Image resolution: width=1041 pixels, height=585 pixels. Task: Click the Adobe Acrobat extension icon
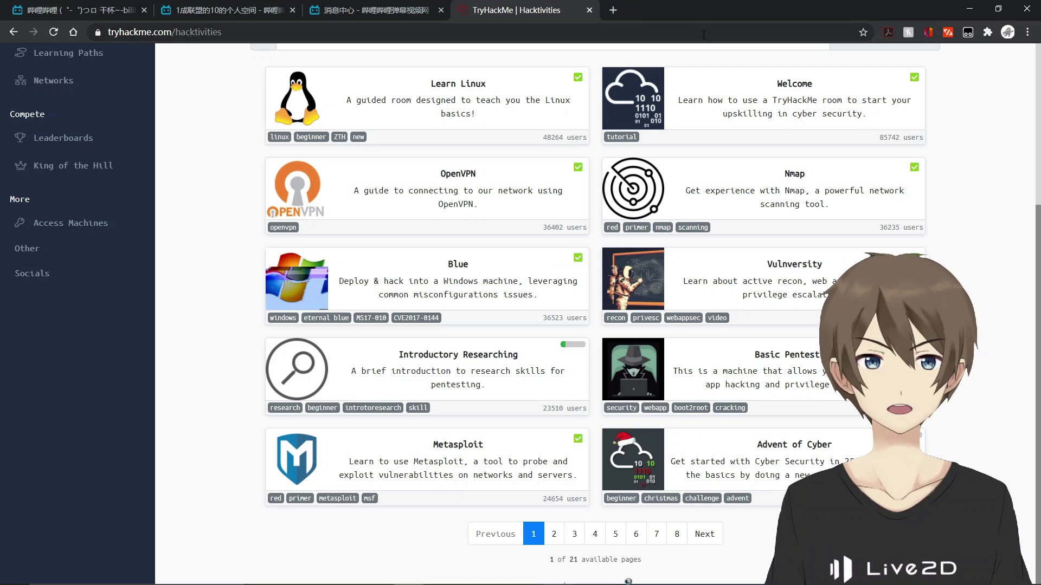click(888, 32)
